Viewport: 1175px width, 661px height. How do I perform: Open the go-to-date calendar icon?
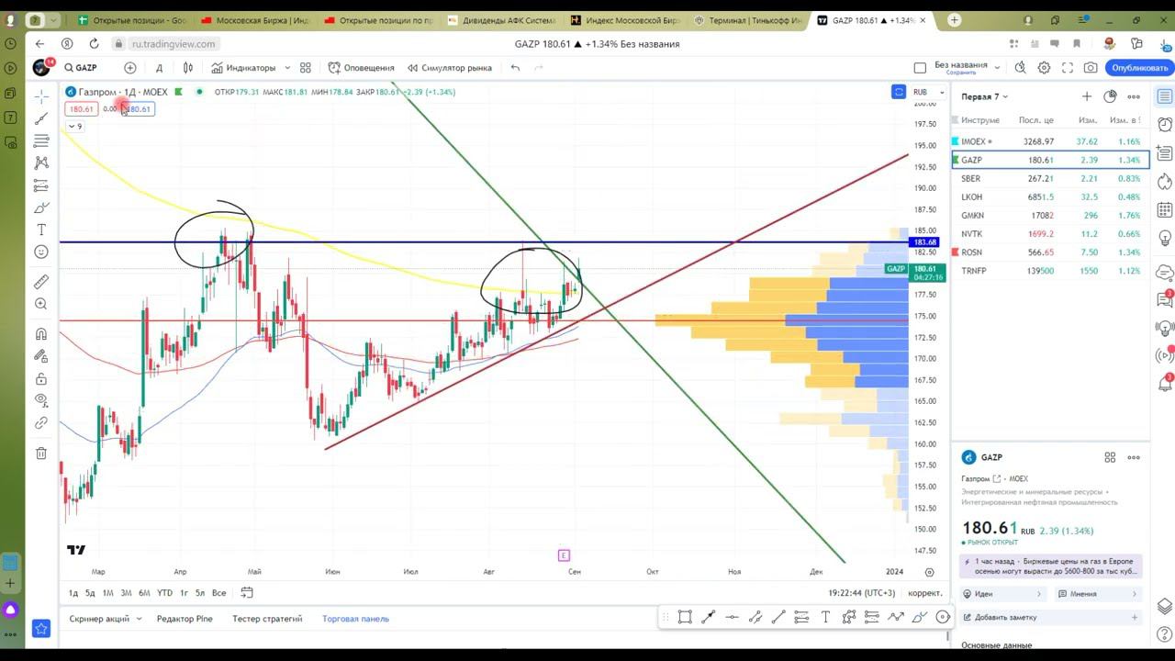247,593
